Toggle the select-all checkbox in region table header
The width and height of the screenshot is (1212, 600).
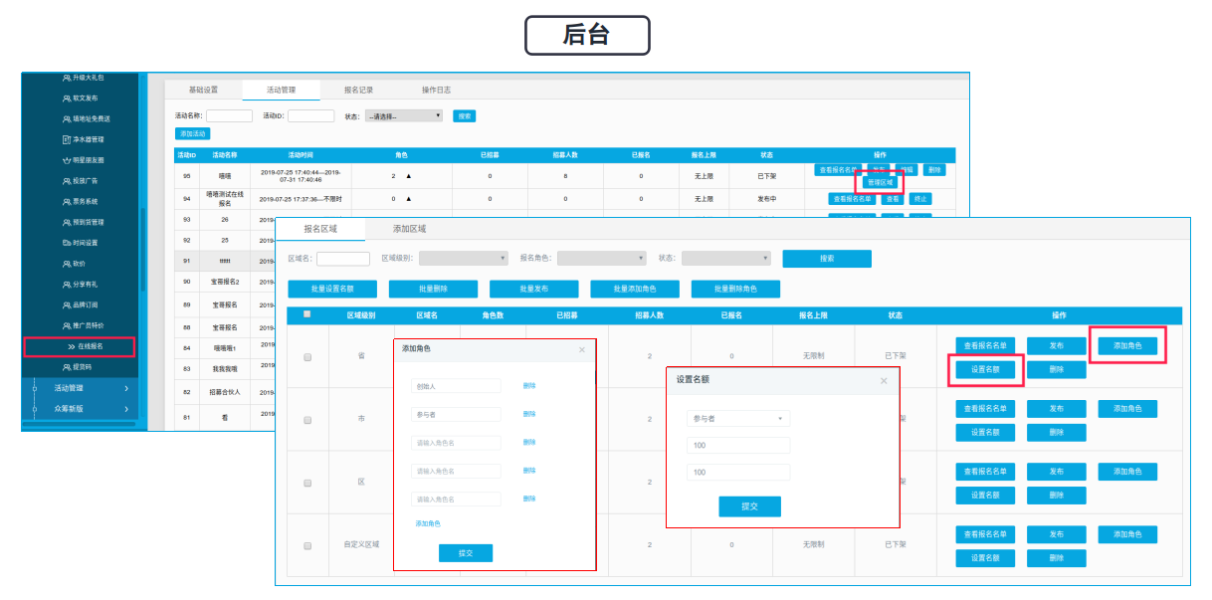pos(307,314)
